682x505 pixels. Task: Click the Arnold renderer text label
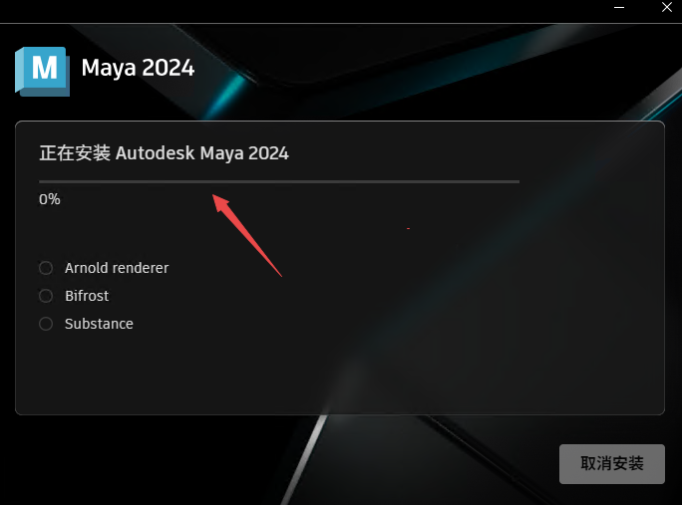pyautogui.click(x=117, y=268)
